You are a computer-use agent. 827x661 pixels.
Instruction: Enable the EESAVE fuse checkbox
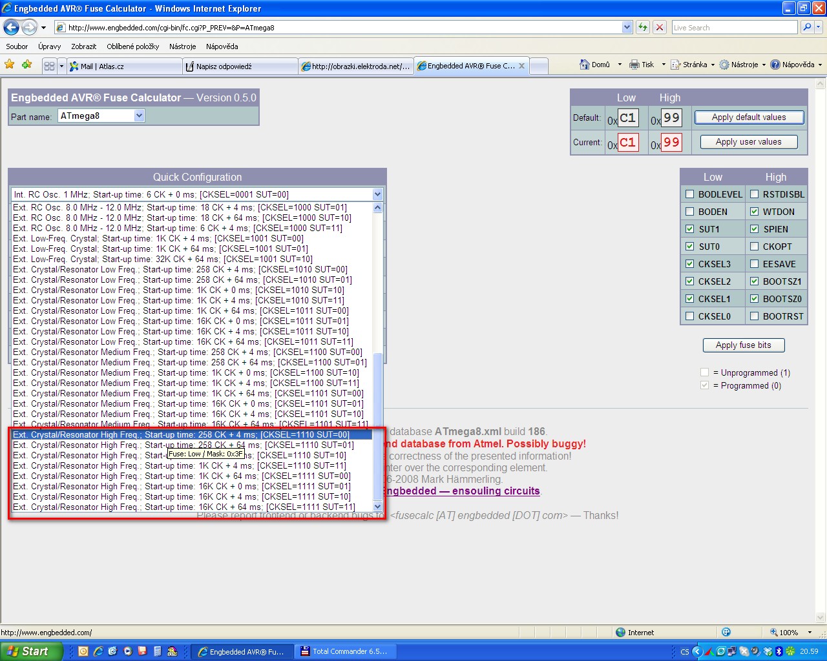(x=754, y=264)
